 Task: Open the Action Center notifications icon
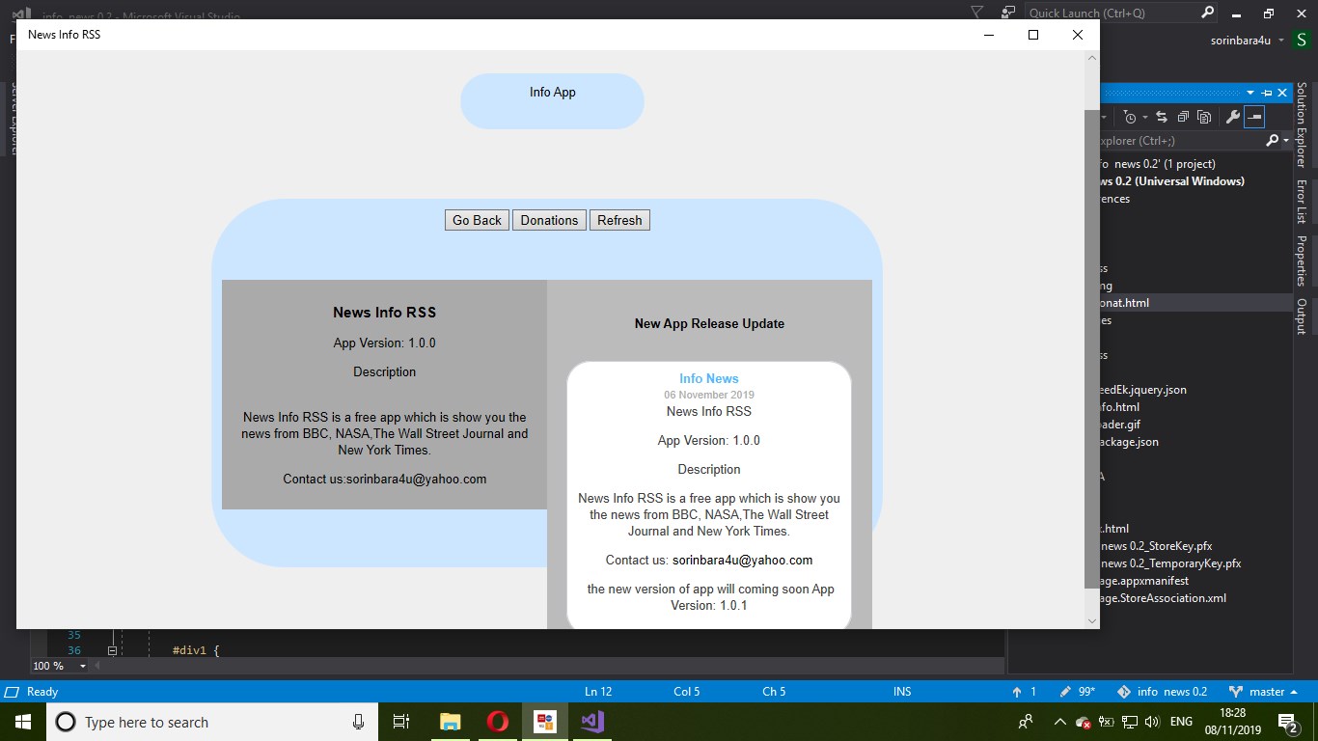(x=1288, y=722)
